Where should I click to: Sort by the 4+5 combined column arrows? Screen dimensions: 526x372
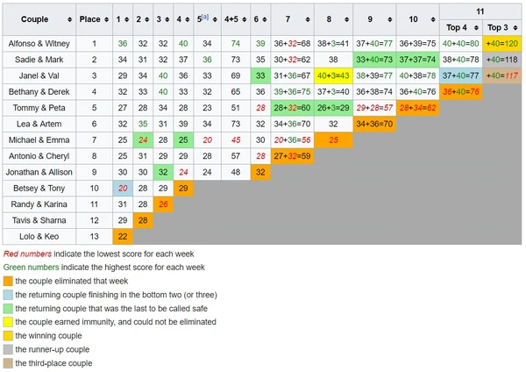point(244,19)
